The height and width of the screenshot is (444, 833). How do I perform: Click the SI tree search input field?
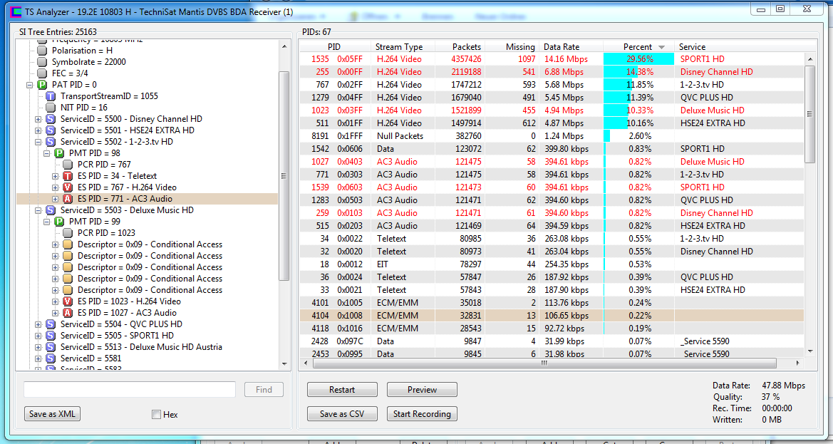point(129,390)
